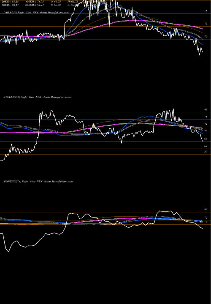Click the 70 axis label on weekly chart
Viewport: 211px width, 304px height.
click(206, 131)
